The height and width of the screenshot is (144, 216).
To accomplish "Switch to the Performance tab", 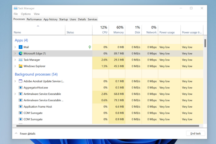I will point(34,19).
